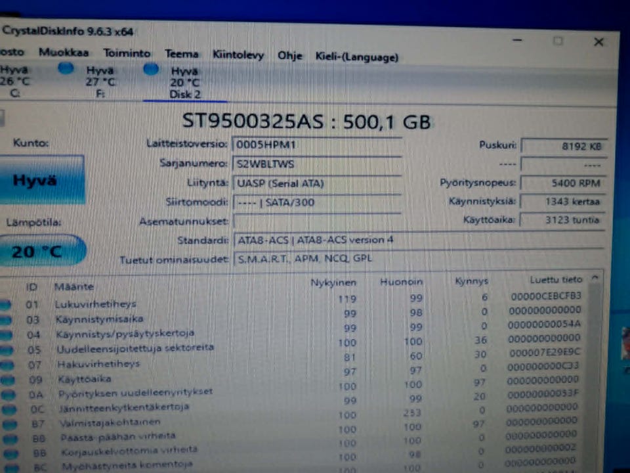Click the Nykyinen column header
Viewport: 630px width, 473px height.
point(333,282)
